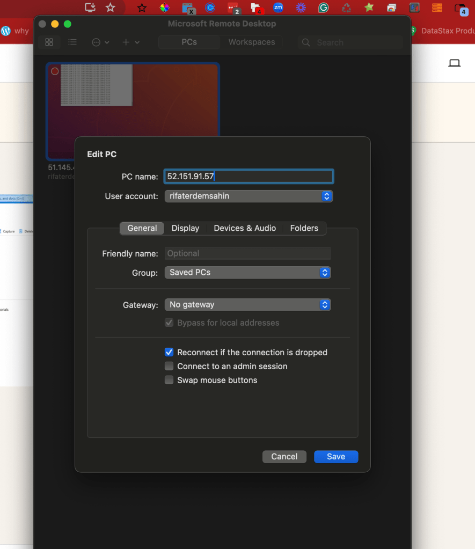Click the gray recycle extension icon
Screen dimensions: 475x549
pyautogui.click(x=346, y=8)
